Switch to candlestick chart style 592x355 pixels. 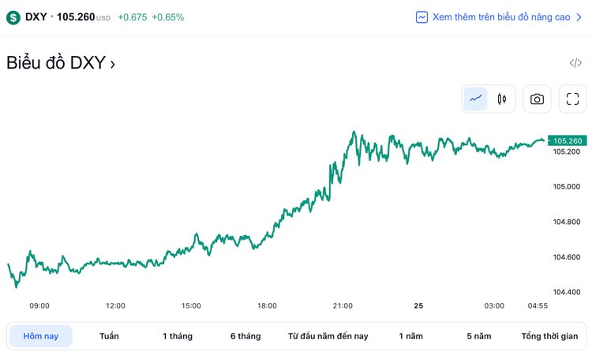click(x=502, y=99)
